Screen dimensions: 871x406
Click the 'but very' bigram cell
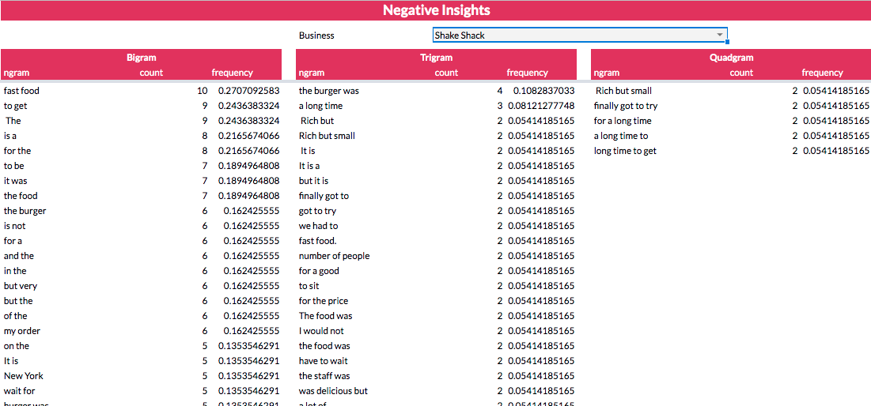coord(21,286)
